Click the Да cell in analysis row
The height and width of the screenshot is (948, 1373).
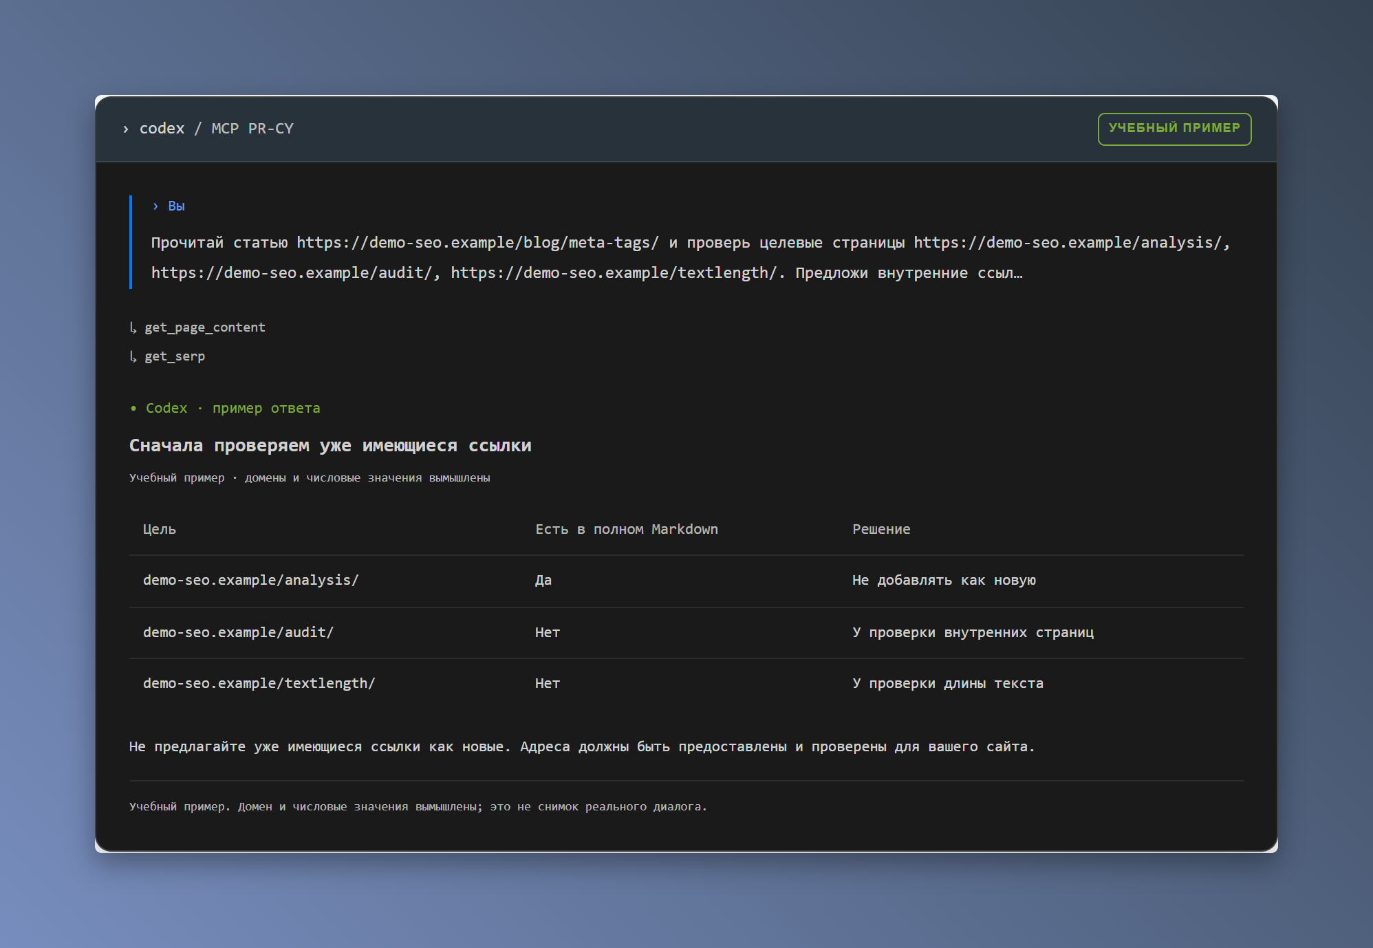pos(543,581)
